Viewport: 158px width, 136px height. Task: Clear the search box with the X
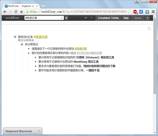pyautogui.click(x=62, y=18)
